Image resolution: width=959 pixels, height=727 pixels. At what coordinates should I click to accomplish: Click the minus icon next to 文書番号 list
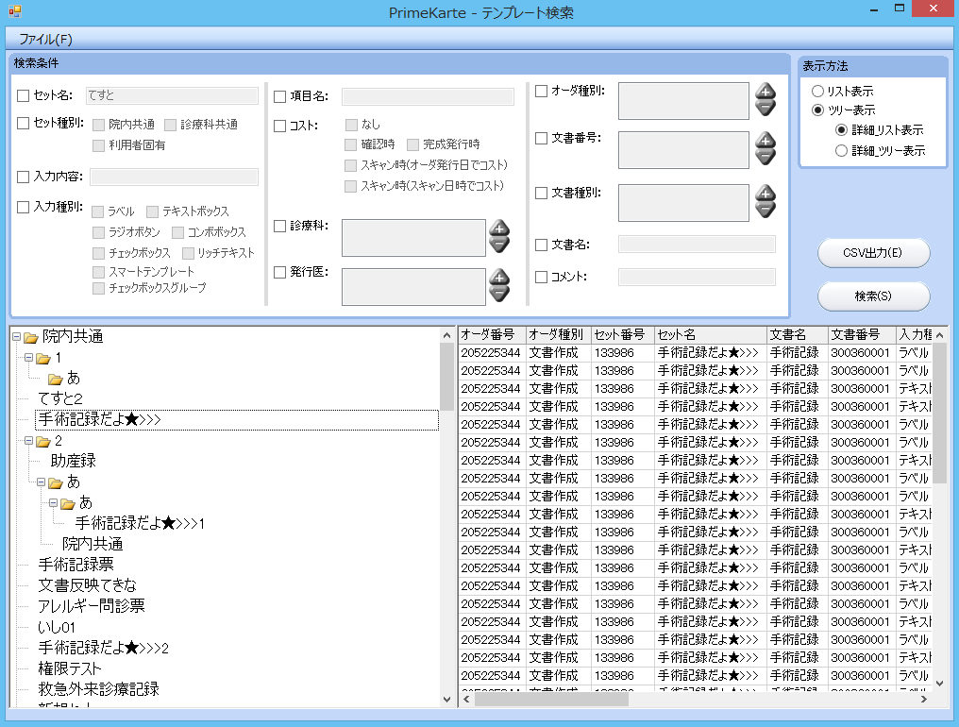[x=766, y=158]
